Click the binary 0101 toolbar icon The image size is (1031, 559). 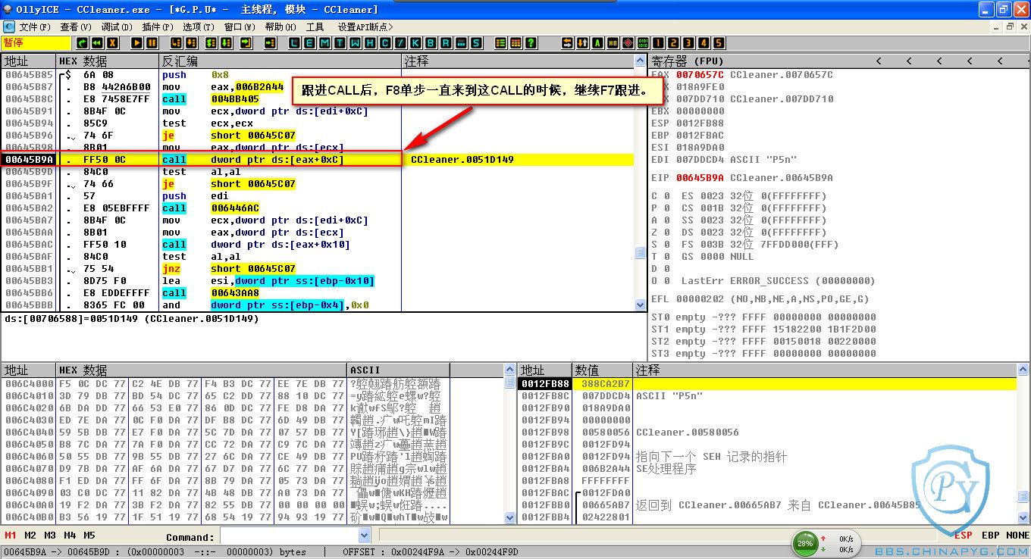[643, 43]
